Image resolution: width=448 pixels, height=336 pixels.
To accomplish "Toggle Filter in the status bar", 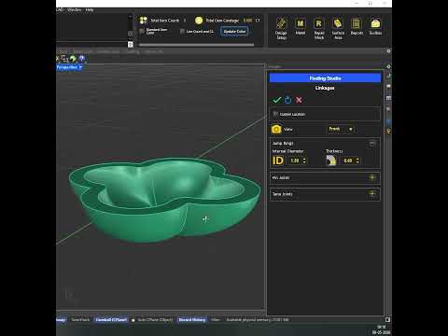I will (215, 319).
